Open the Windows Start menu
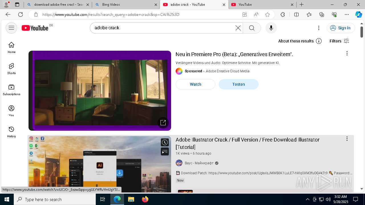Screen dimensions: 365x205 [7, 199]
